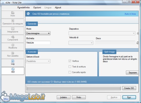141x103 pixels.
Task: Show the Log page icon
Action: (x=13, y=61)
